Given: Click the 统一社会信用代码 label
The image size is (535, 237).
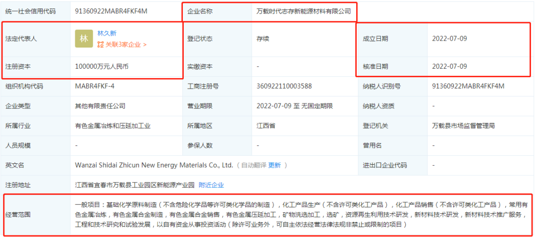Looking at the screenshot, I should tap(30, 11).
